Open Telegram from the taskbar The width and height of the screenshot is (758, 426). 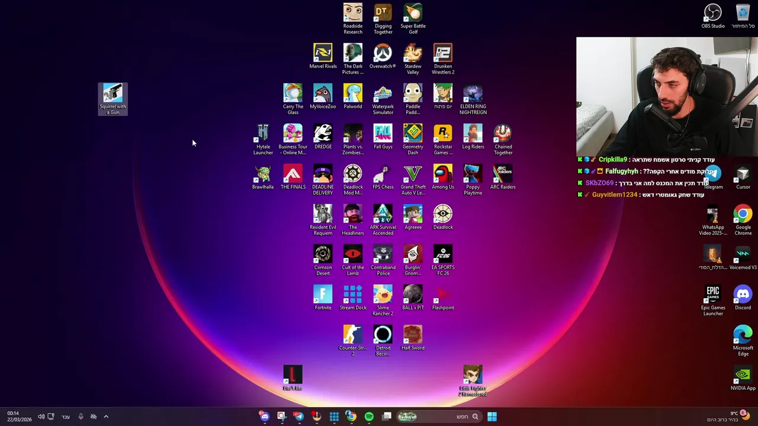[299, 417]
